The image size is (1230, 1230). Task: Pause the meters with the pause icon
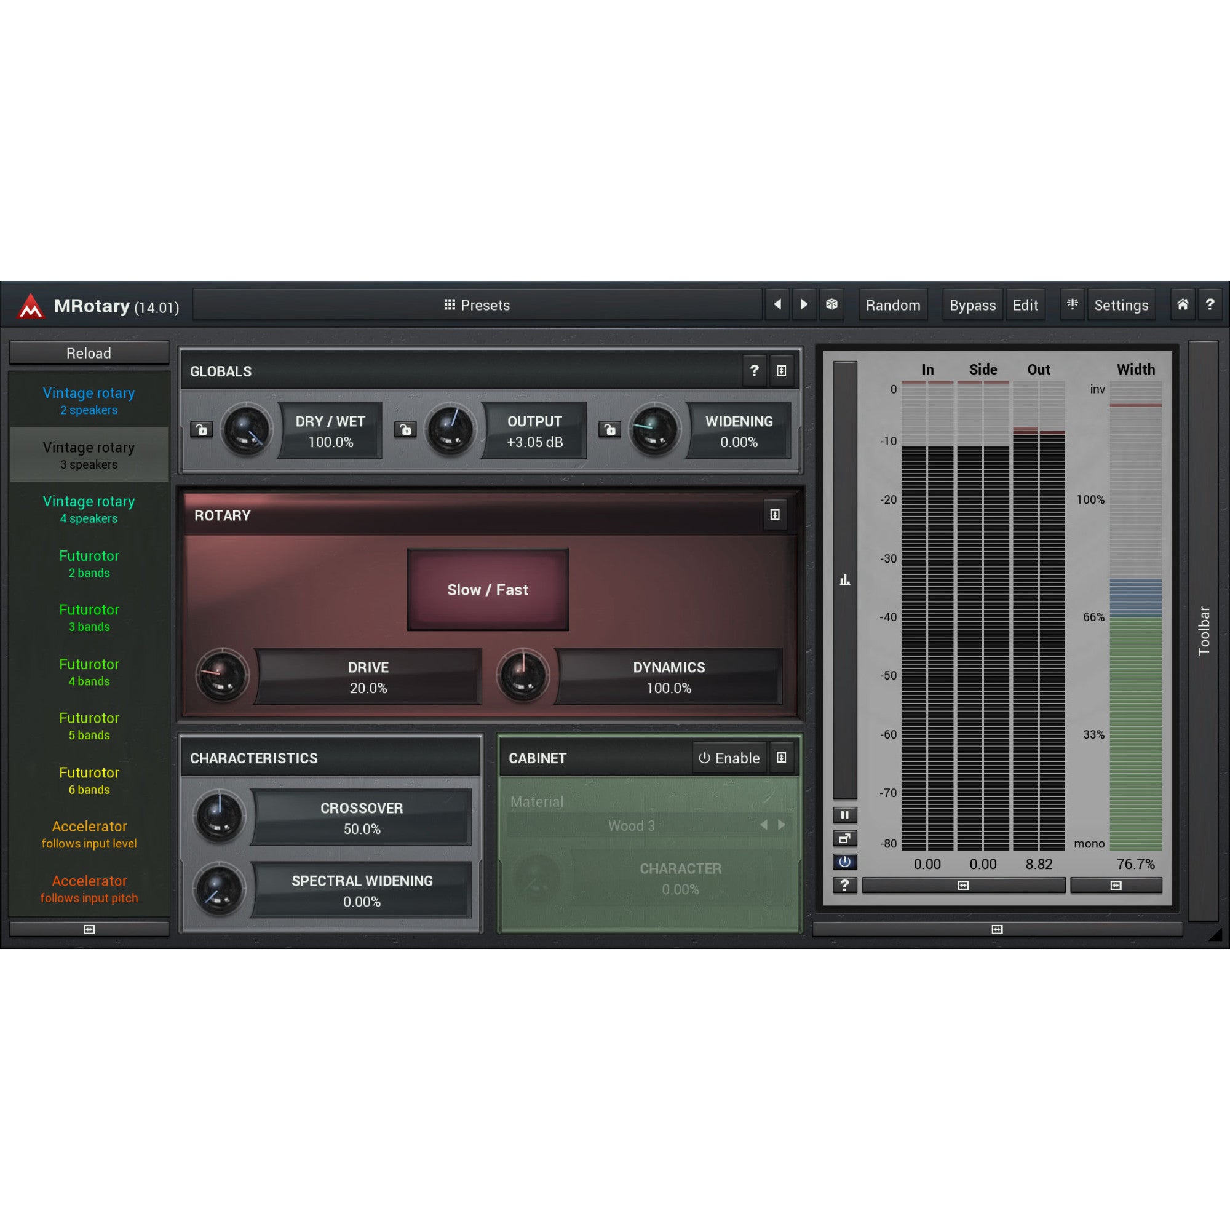(x=845, y=815)
